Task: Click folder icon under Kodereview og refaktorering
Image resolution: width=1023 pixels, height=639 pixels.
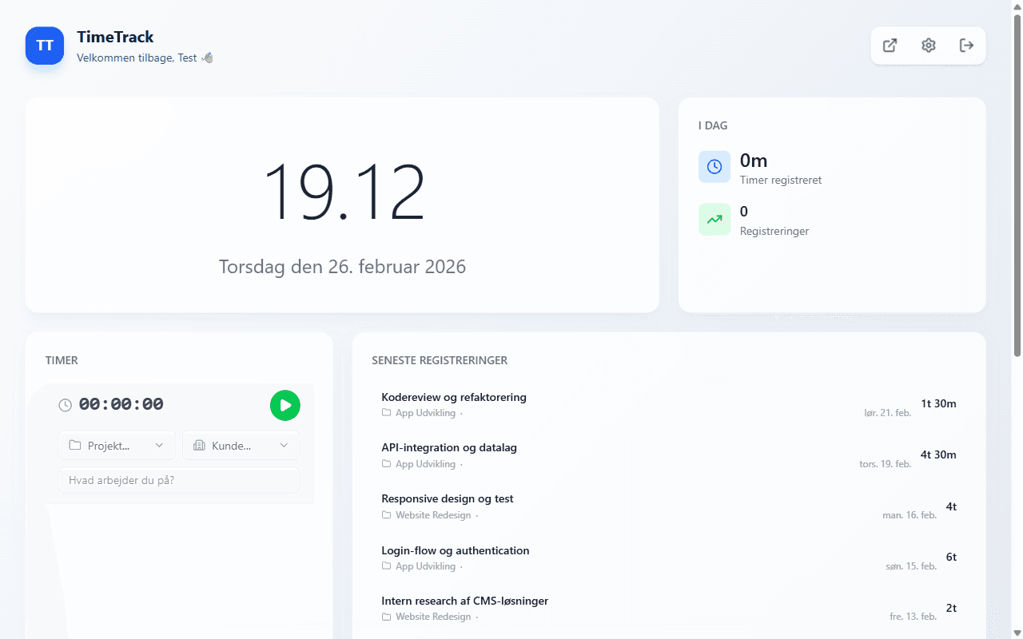Action: click(x=387, y=413)
